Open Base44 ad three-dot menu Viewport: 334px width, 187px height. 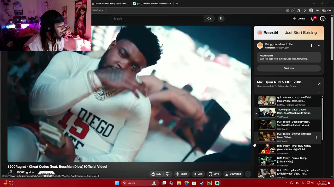pos(311,45)
